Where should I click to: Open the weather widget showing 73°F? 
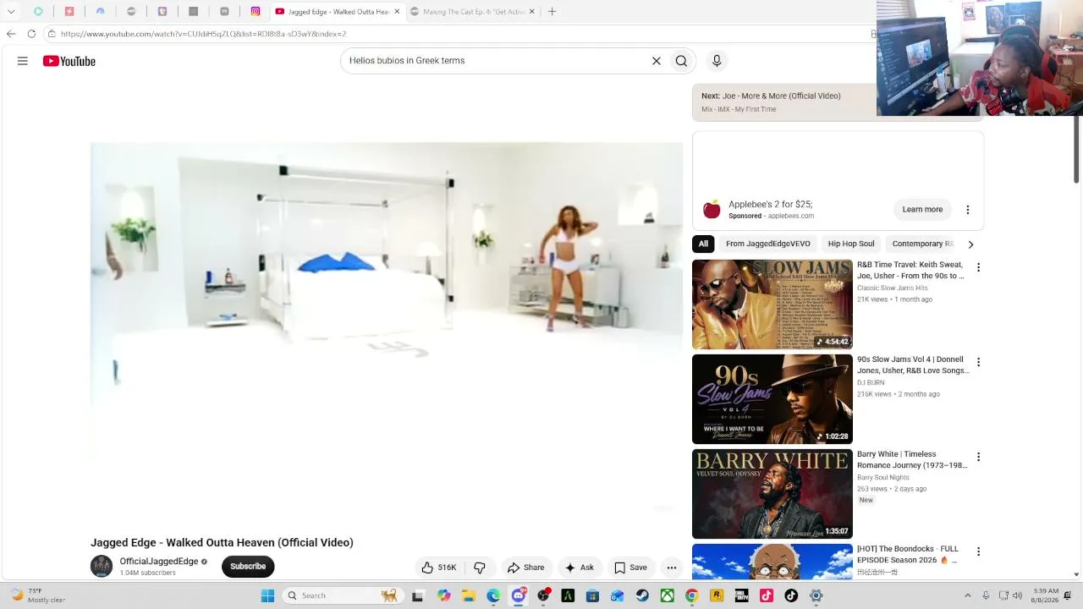37,595
